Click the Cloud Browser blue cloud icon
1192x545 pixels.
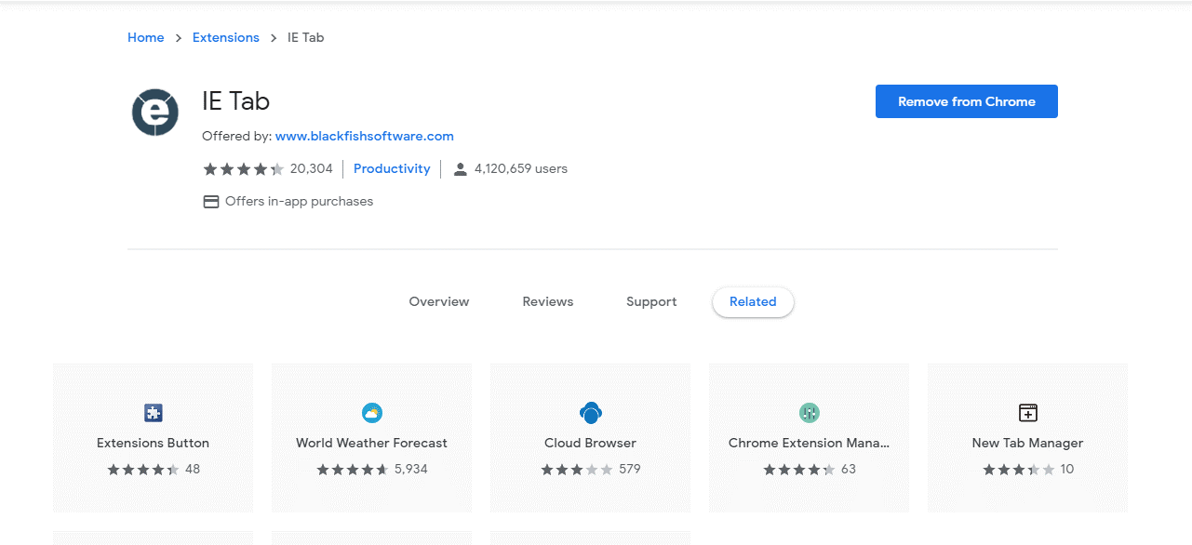(x=591, y=413)
